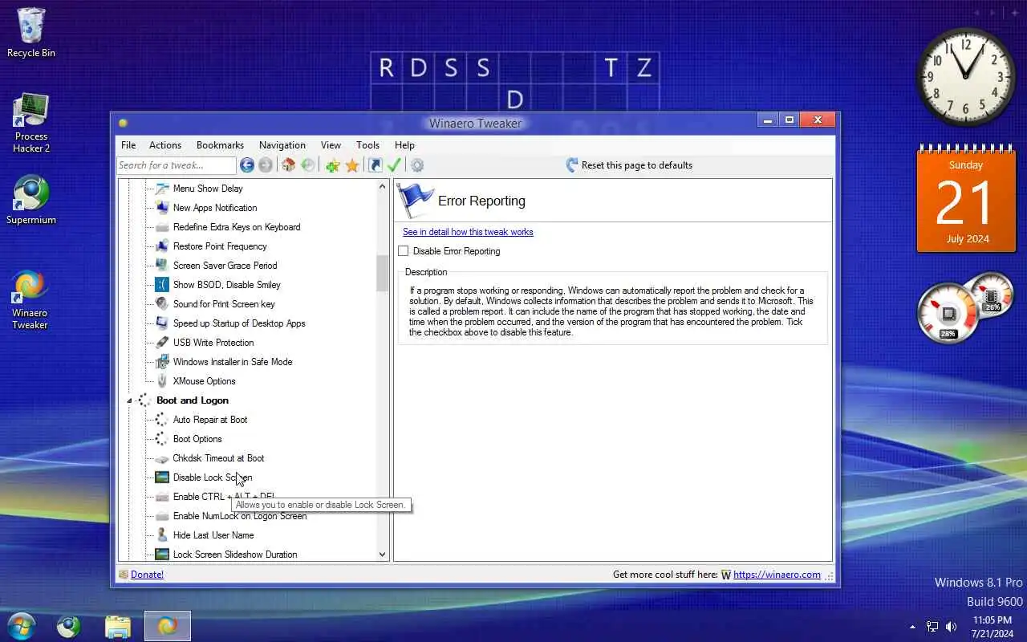The height and width of the screenshot is (642, 1027).
Task: Open the Bookmarks menu
Action: (x=220, y=145)
